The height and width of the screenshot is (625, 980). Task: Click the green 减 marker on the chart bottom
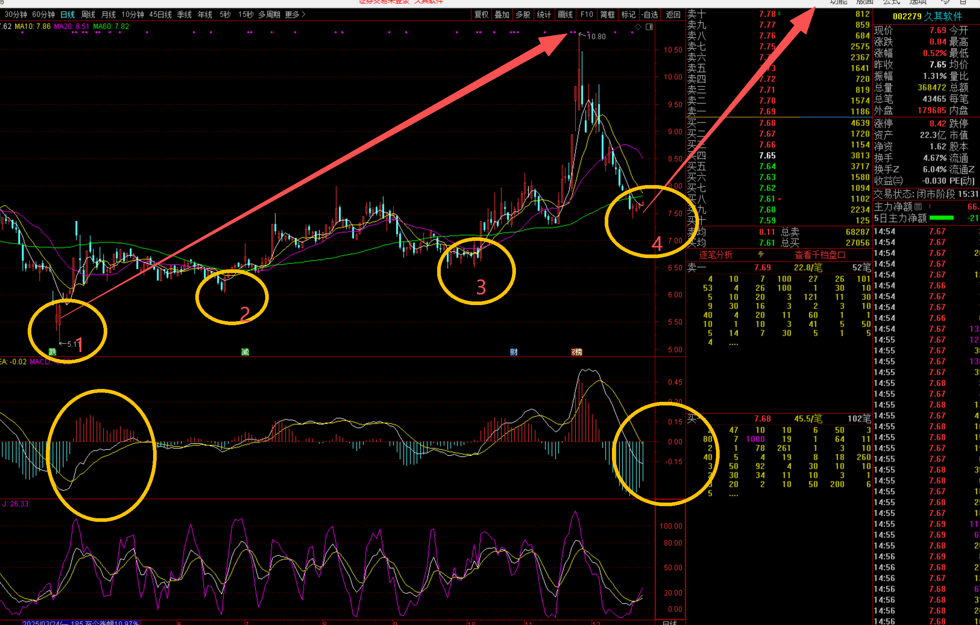point(245,352)
